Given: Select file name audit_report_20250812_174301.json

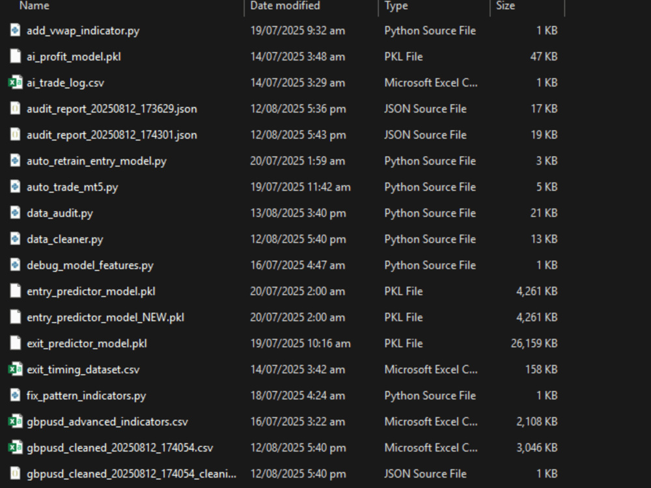Looking at the screenshot, I should (112, 135).
